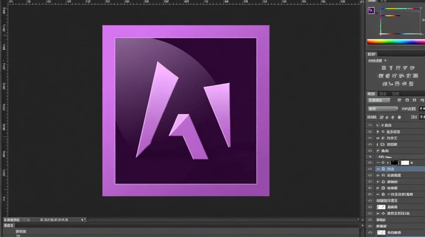Switch to the third tab of the layers panel group
This screenshot has width=425, height=237.
pyautogui.click(x=395, y=94)
